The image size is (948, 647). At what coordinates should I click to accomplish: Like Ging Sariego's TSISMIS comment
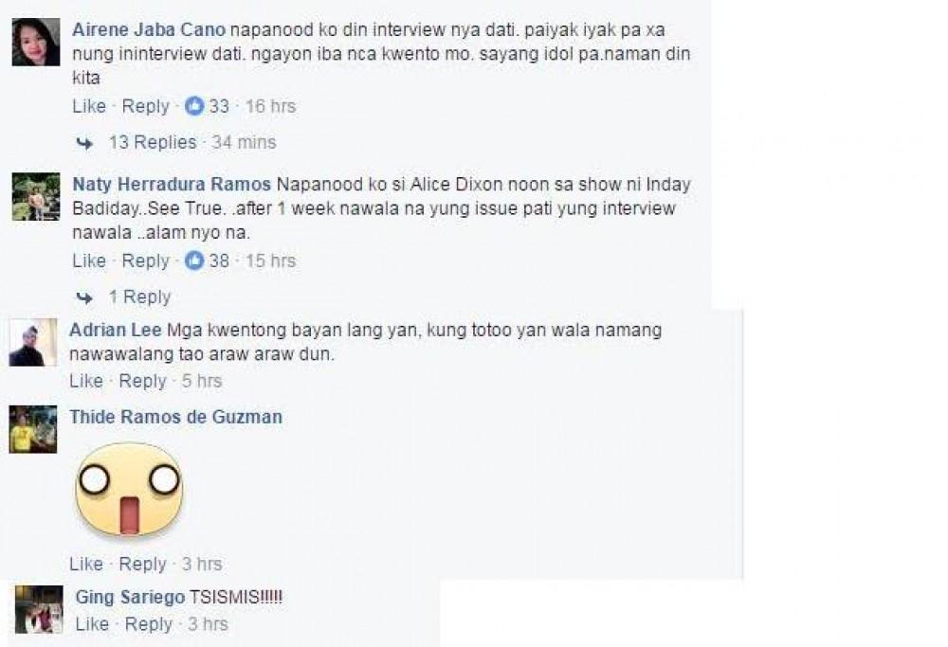pyautogui.click(x=92, y=624)
